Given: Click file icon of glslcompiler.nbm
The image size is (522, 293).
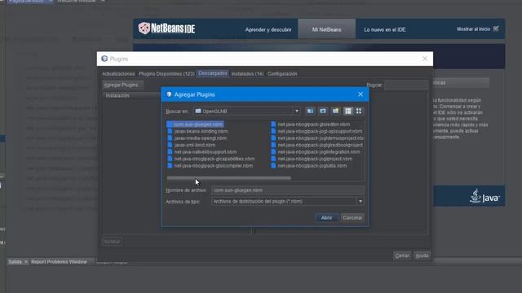Looking at the screenshot, I should (170, 165).
